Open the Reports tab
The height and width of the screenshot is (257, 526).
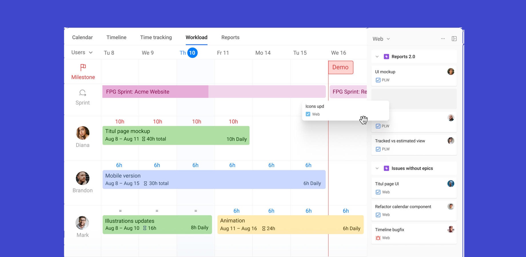(230, 37)
